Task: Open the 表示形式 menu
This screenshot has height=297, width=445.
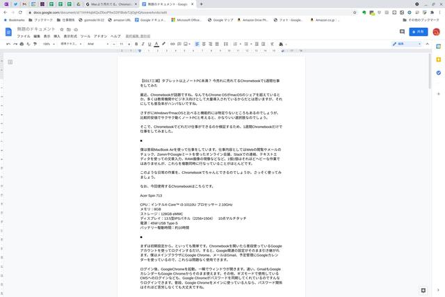Action: tap(70, 36)
